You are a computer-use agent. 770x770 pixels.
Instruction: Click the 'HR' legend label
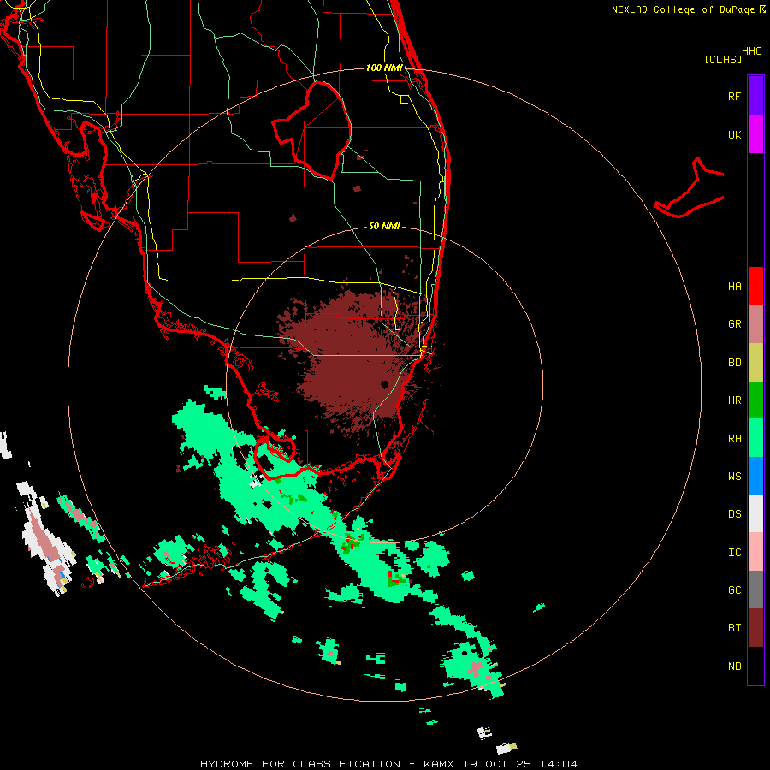click(x=734, y=400)
